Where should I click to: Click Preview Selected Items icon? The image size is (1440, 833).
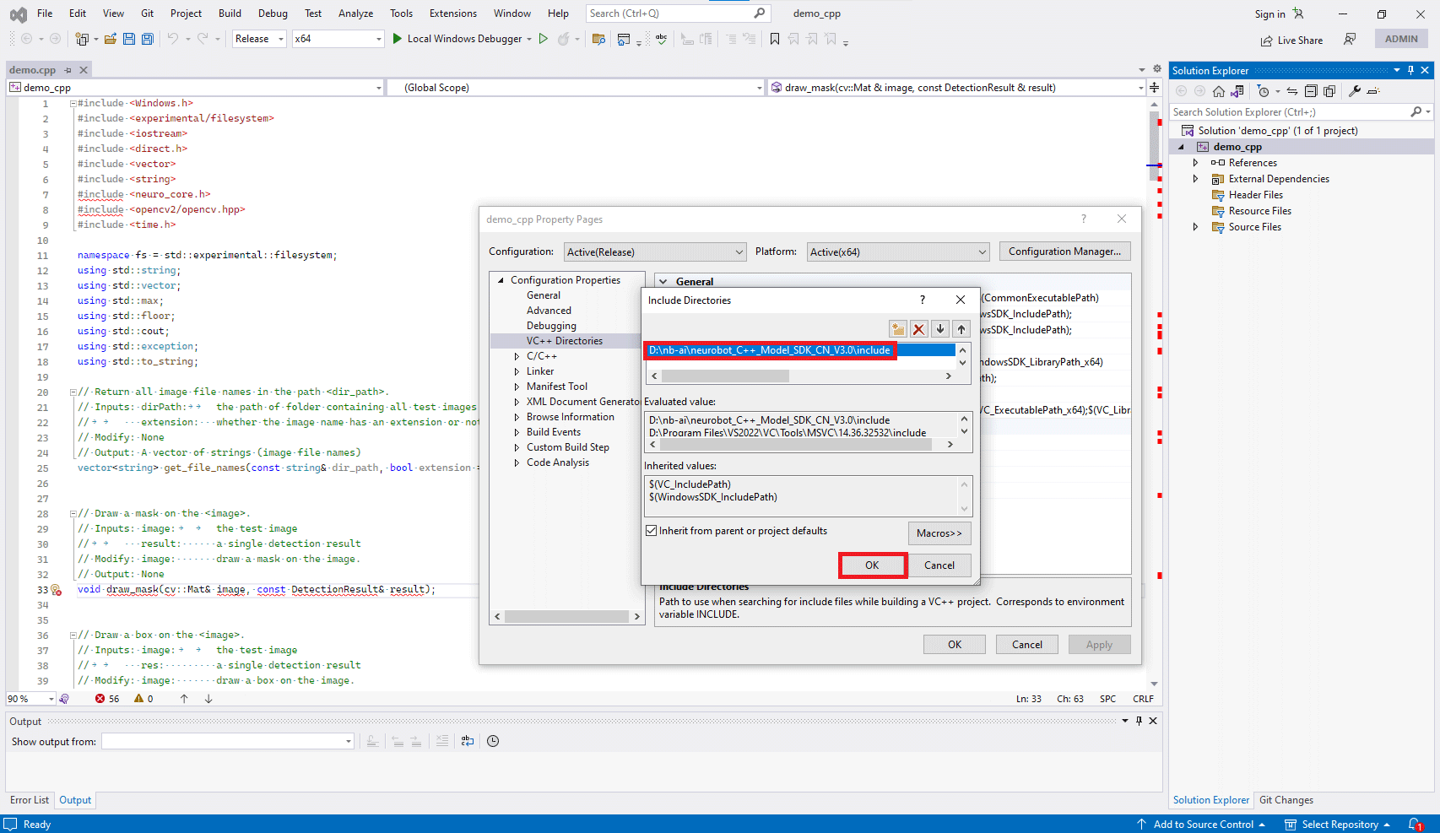coord(1373,91)
